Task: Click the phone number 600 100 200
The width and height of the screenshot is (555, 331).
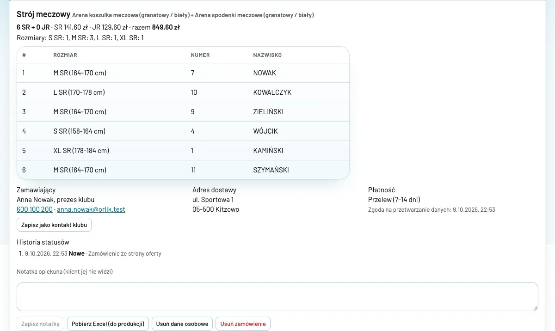Action: pyautogui.click(x=35, y=209)
